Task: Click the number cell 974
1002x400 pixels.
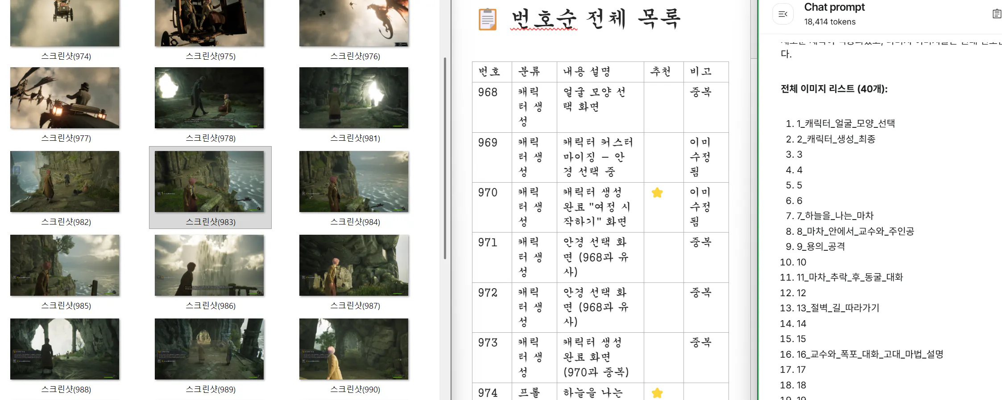Action: (488, 393)
